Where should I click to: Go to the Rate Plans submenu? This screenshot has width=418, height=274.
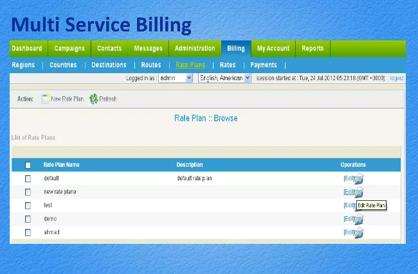(x=190, y=65)
